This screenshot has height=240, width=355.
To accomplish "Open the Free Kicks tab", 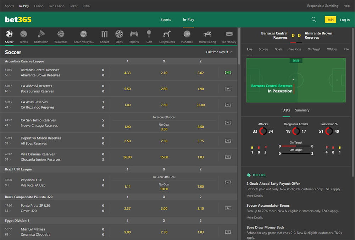I will point(295,49).
